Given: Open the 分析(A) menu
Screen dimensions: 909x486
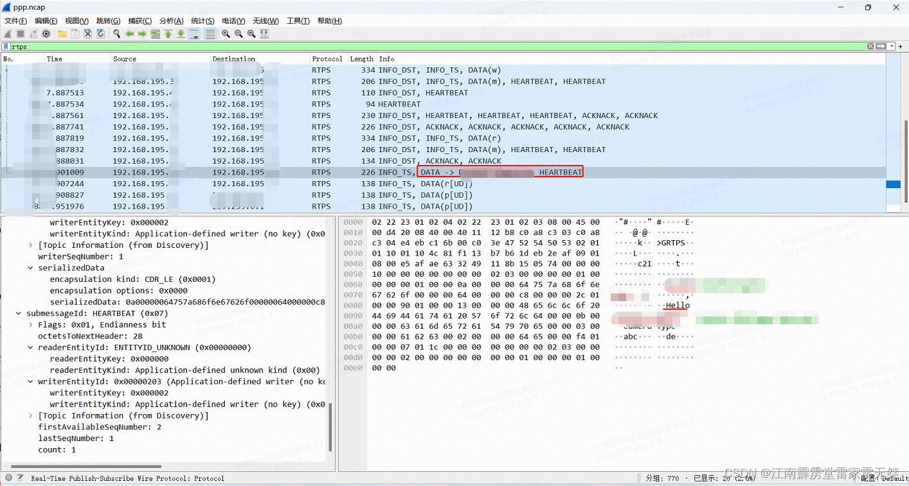Looking at the screenshot, I should [171, 21].
